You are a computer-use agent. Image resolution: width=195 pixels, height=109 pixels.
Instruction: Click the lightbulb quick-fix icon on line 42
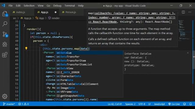click(26, 48)
